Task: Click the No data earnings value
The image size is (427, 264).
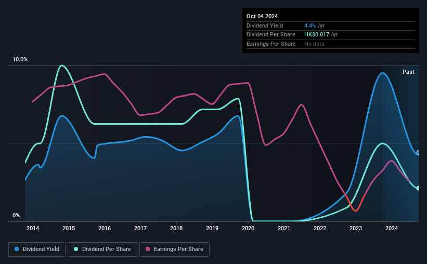Action: 314,44
